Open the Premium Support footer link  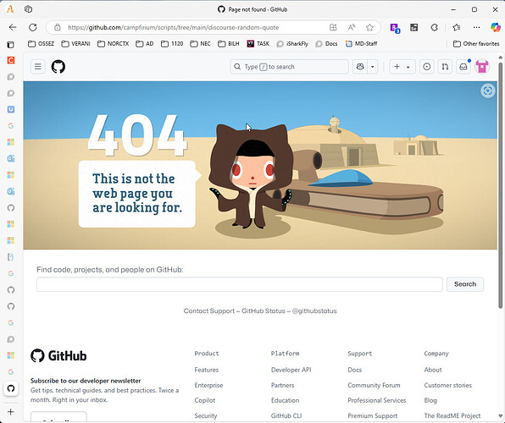click(x=373, y=416)
